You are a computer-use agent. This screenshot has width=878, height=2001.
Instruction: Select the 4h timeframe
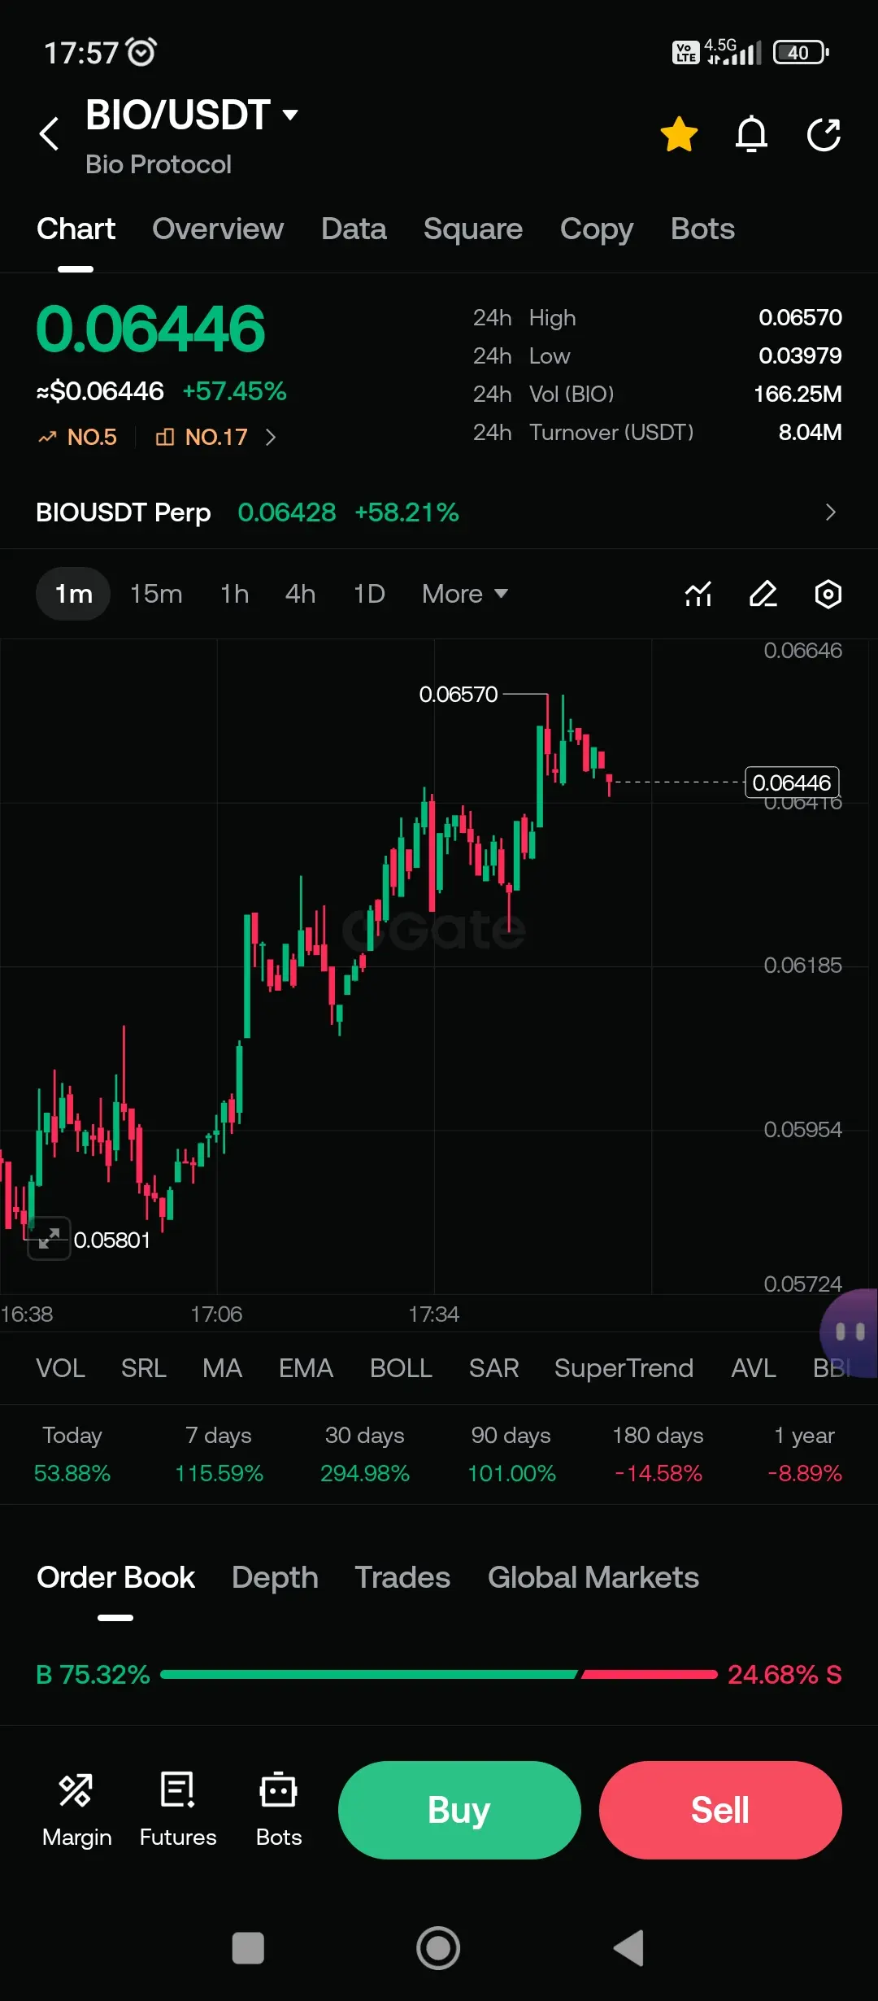pyautogui.click(x=300, y=594)
